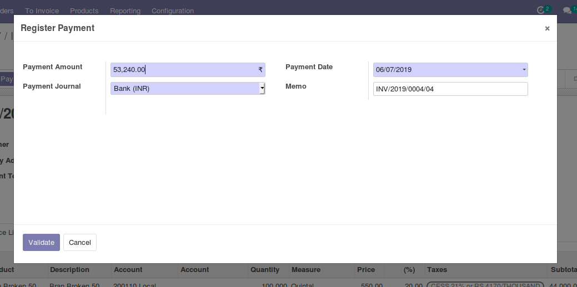Viewport: 577px width, 287px height.
Task: Click the Payment Date text field
Action: [x=444, y=70]
